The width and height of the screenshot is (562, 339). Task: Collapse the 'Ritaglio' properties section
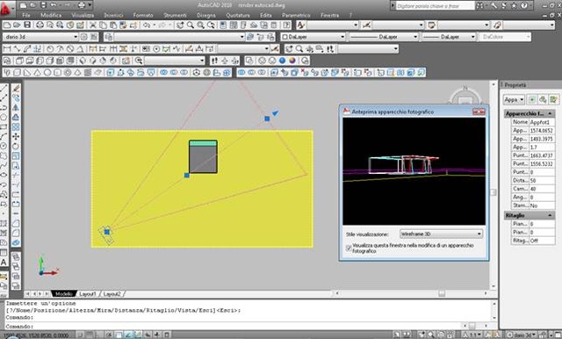coord(550,215)
